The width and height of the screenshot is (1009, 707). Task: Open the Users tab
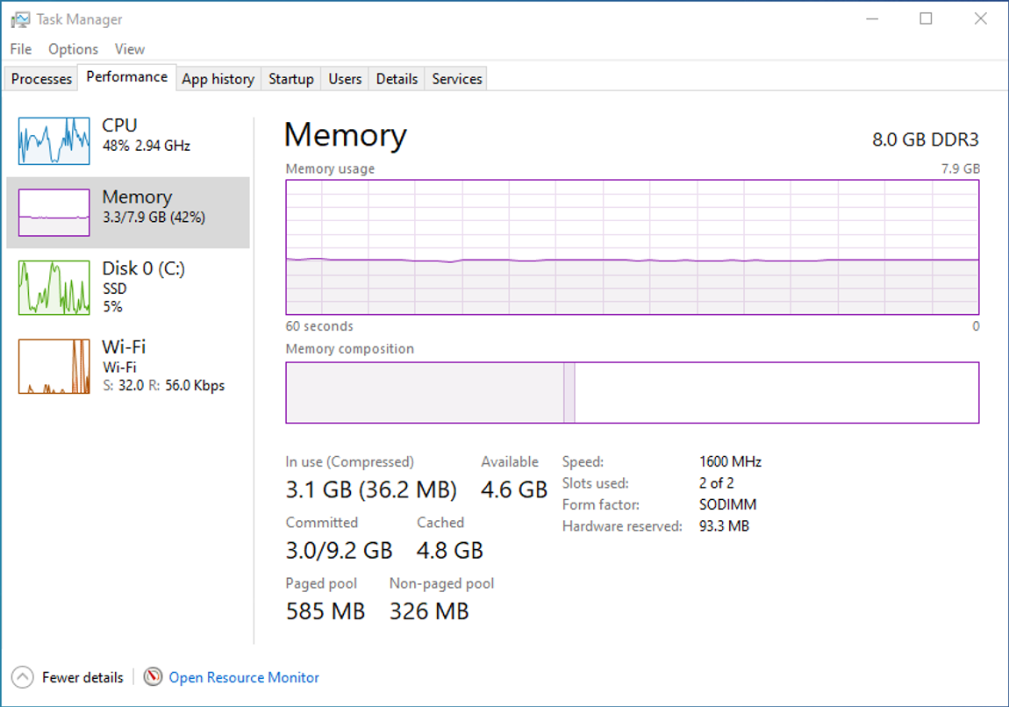point(345,79)
